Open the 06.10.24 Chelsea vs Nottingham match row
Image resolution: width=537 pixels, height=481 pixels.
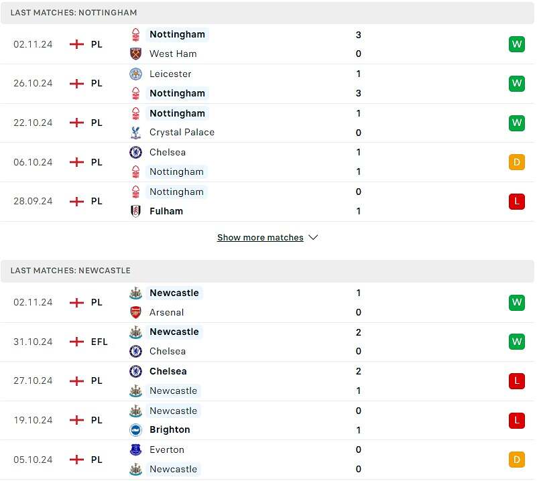268,162
